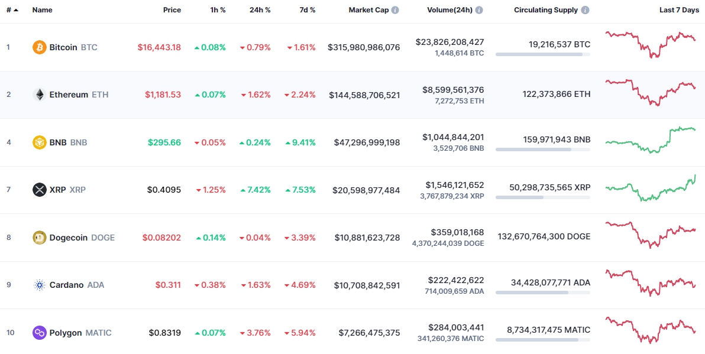Show Volume(24h) info tooltip icon
705x354 pixels.
click(479, 10)
